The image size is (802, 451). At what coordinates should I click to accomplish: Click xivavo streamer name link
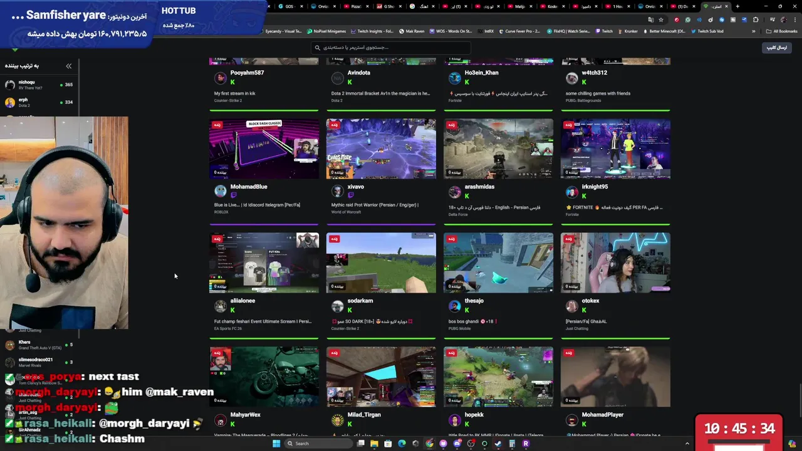(355, 187)
